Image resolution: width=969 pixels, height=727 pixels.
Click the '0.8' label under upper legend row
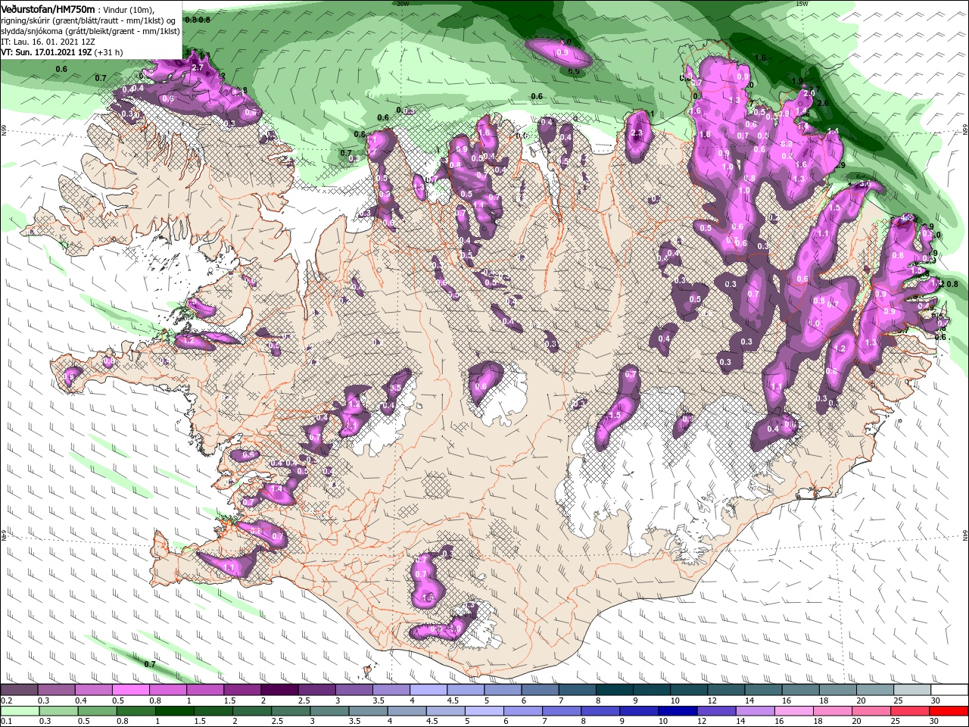154,700
